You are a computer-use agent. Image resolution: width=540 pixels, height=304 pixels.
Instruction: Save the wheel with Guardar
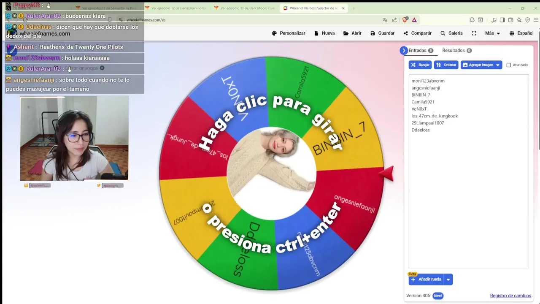pyautogui.click(x=382, y=33)
